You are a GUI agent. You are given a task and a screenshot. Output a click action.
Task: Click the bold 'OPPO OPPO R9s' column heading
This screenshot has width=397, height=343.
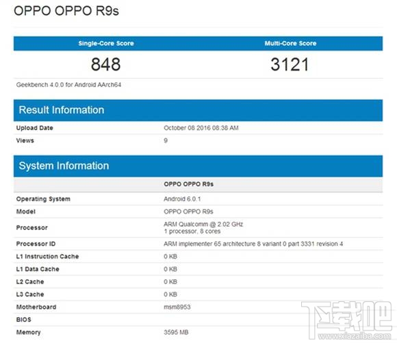[189, 184]
